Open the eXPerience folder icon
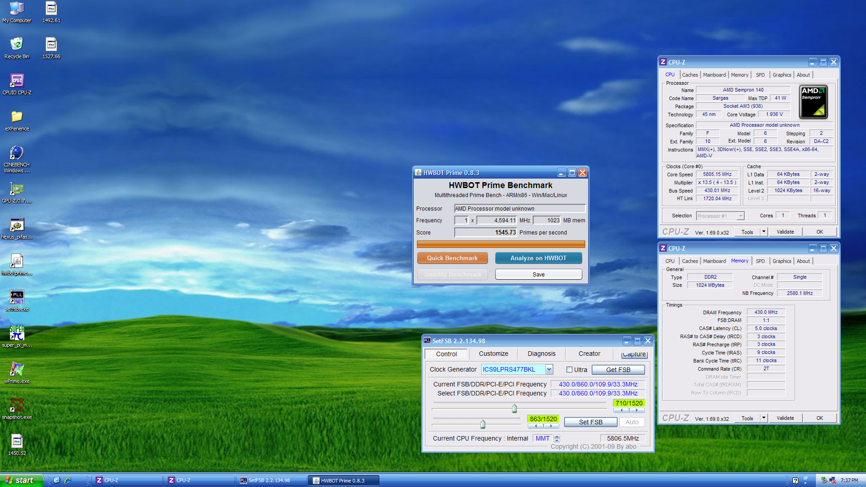 [x=17, y=120]
